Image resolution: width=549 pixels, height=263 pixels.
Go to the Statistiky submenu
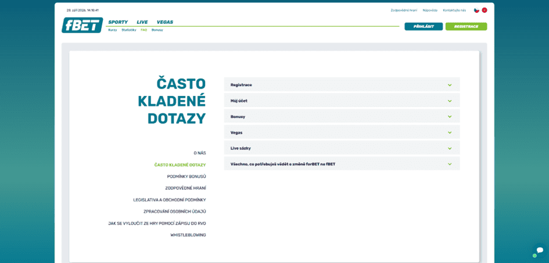[x=129, y=30]
